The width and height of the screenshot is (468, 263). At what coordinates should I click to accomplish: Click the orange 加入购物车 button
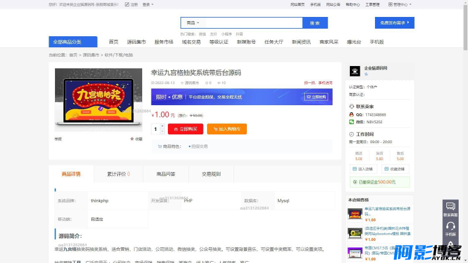(x=227, y=129)
